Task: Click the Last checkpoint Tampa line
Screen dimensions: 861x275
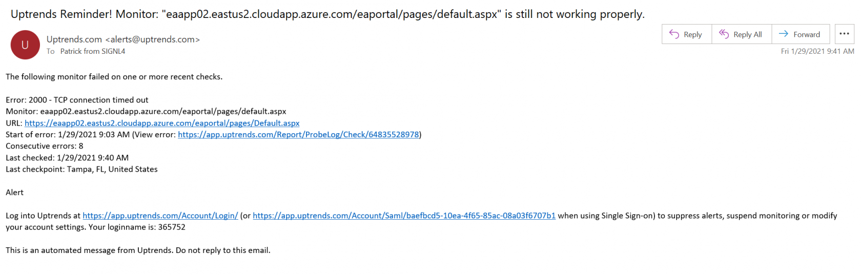Action: click(x=81, y=169)
